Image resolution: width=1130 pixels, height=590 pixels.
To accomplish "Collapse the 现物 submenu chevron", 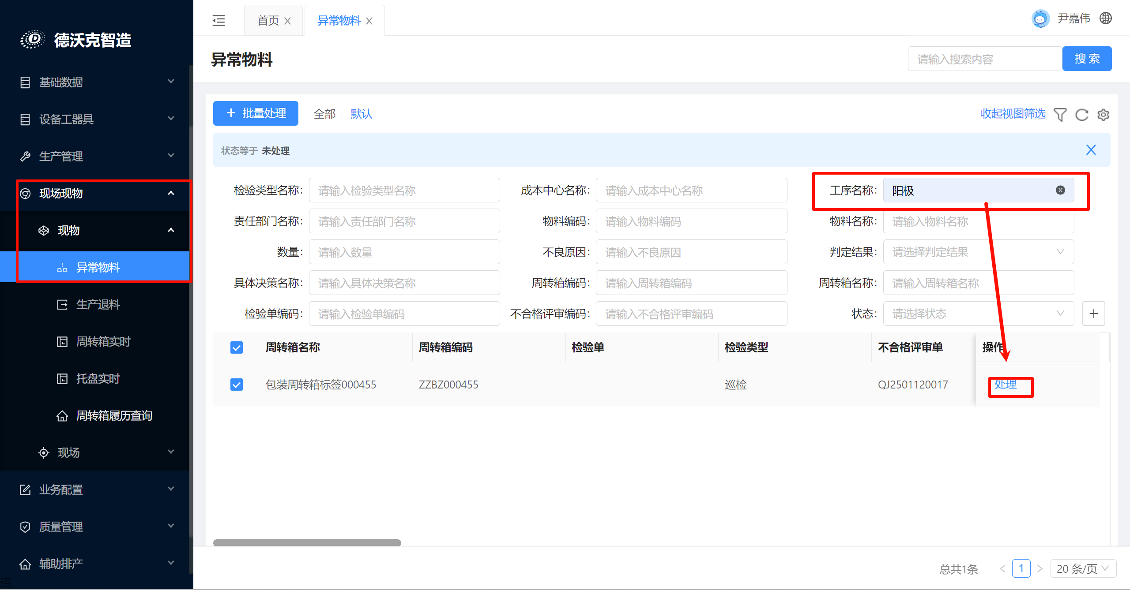I will click(171, 230).
